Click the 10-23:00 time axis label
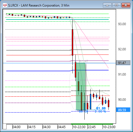The image size is (133, 132). (109, 127)
